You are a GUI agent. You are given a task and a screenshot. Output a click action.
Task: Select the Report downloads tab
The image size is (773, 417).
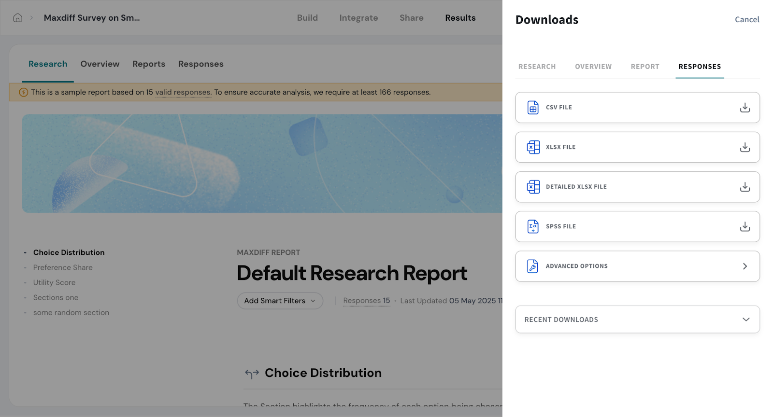(644, 67)
